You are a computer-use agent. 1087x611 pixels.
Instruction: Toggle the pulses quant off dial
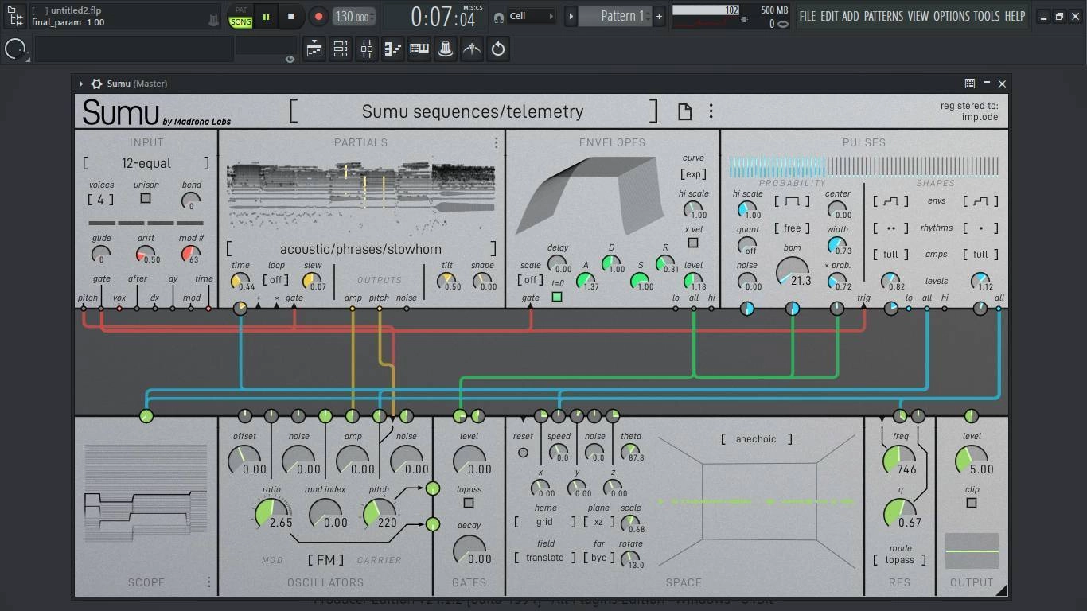747,245
